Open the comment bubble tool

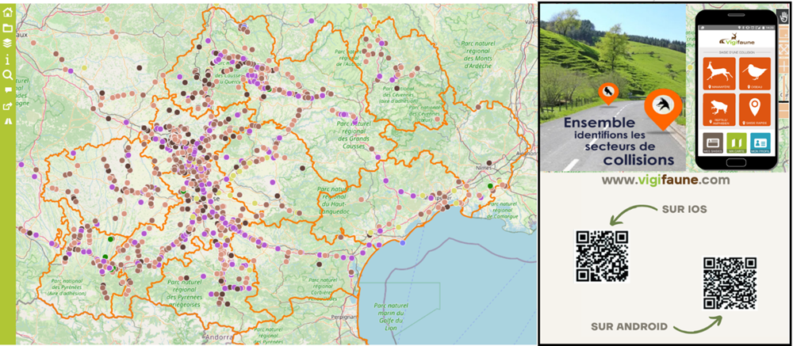pos(7,90)
